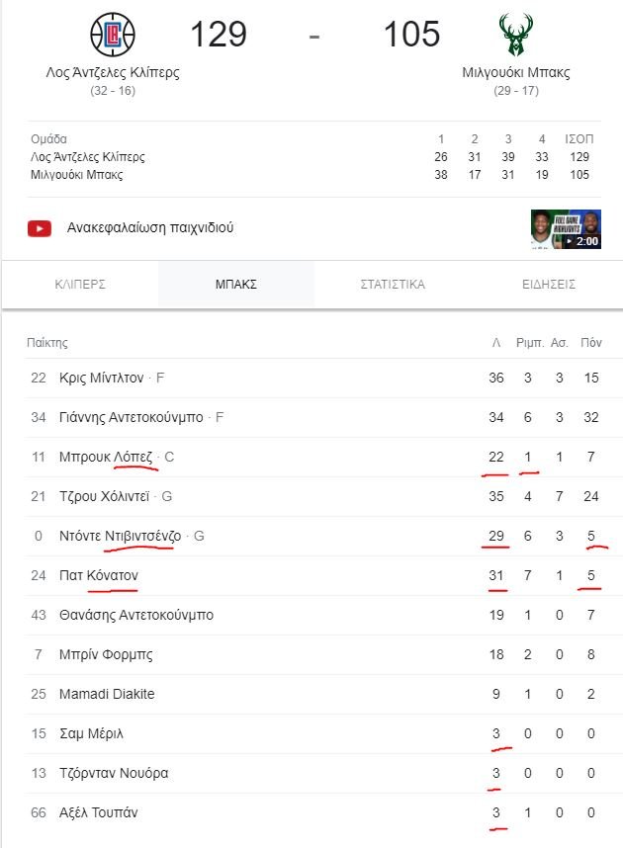Image resolution: width=623 pixels, height=848 pixels.
Task: Switch to the ΚΛΙΠΕΡΣ tab
Action: click(x=80, y=285)
